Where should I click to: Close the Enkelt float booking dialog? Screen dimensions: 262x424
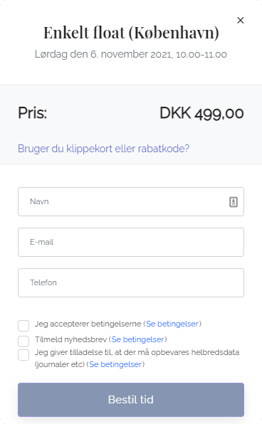coord(241,21)
